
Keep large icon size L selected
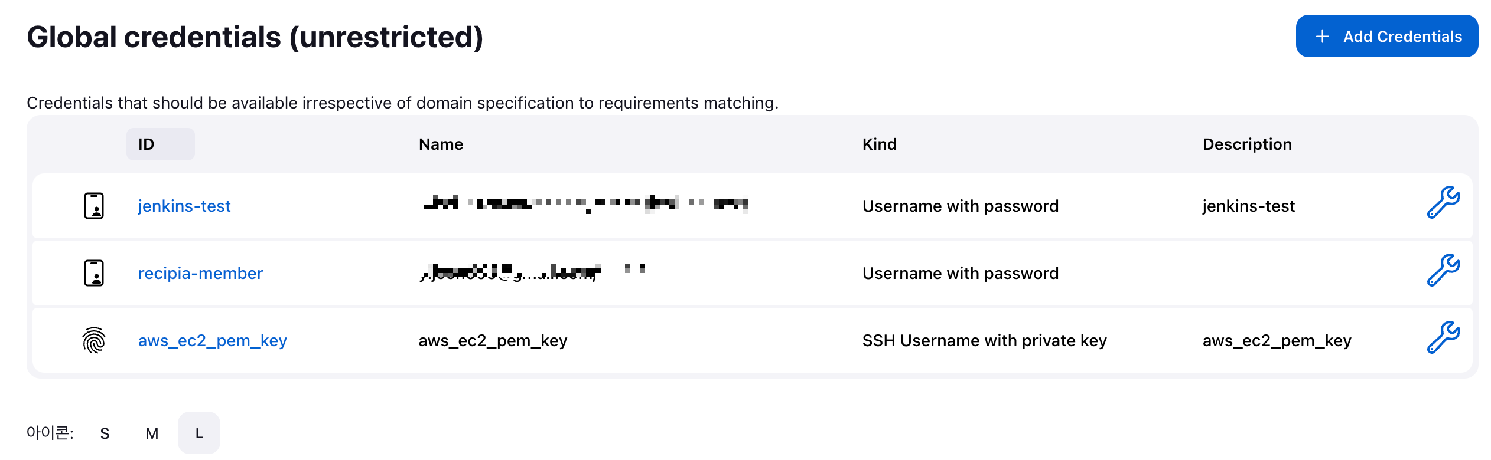point(199,433)
